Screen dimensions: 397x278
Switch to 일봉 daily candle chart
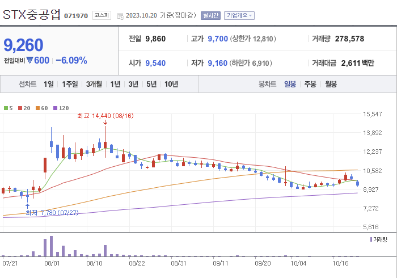tap(290, 84)
